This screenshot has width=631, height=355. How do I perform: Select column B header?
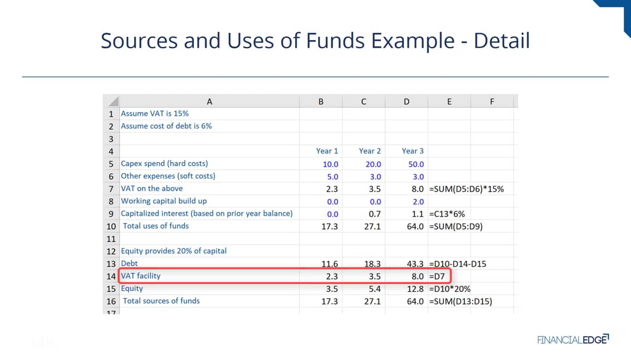click(321, 102)
